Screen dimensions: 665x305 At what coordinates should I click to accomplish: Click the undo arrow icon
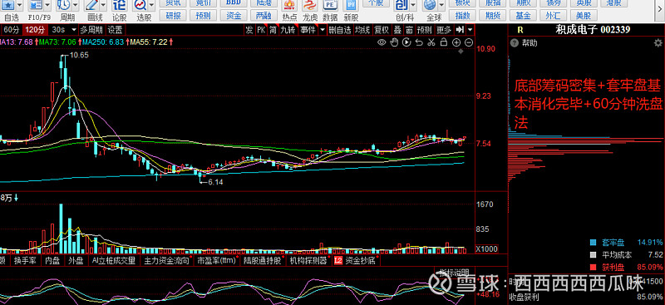pos(419,42)
